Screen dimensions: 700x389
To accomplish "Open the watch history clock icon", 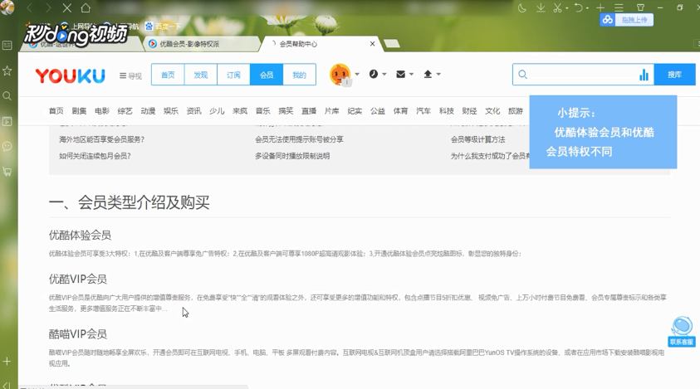I will click(374, 74).
